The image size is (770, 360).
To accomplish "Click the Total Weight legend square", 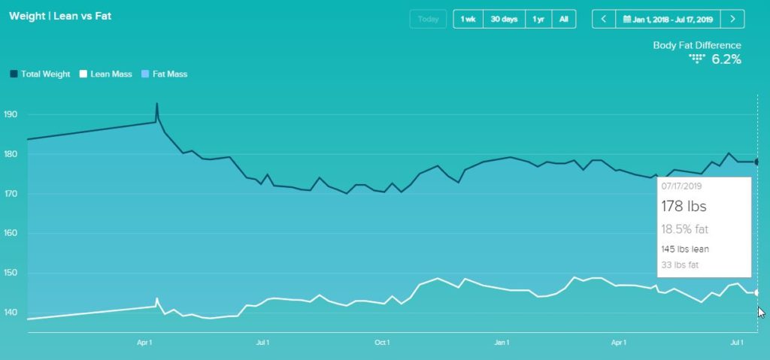I will pyautogui.click(x=14, y=74).
